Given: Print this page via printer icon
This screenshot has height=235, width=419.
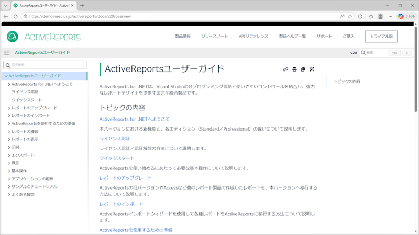Looking at the screenshot, I should tap(294, 69).
